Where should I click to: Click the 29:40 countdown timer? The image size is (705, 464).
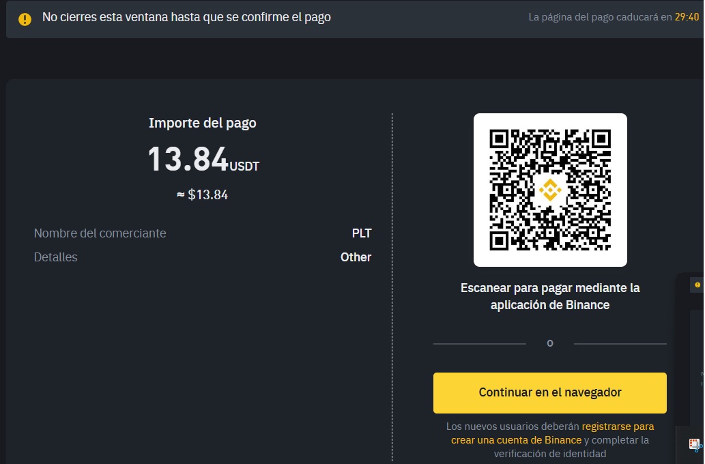click(687, 18)
